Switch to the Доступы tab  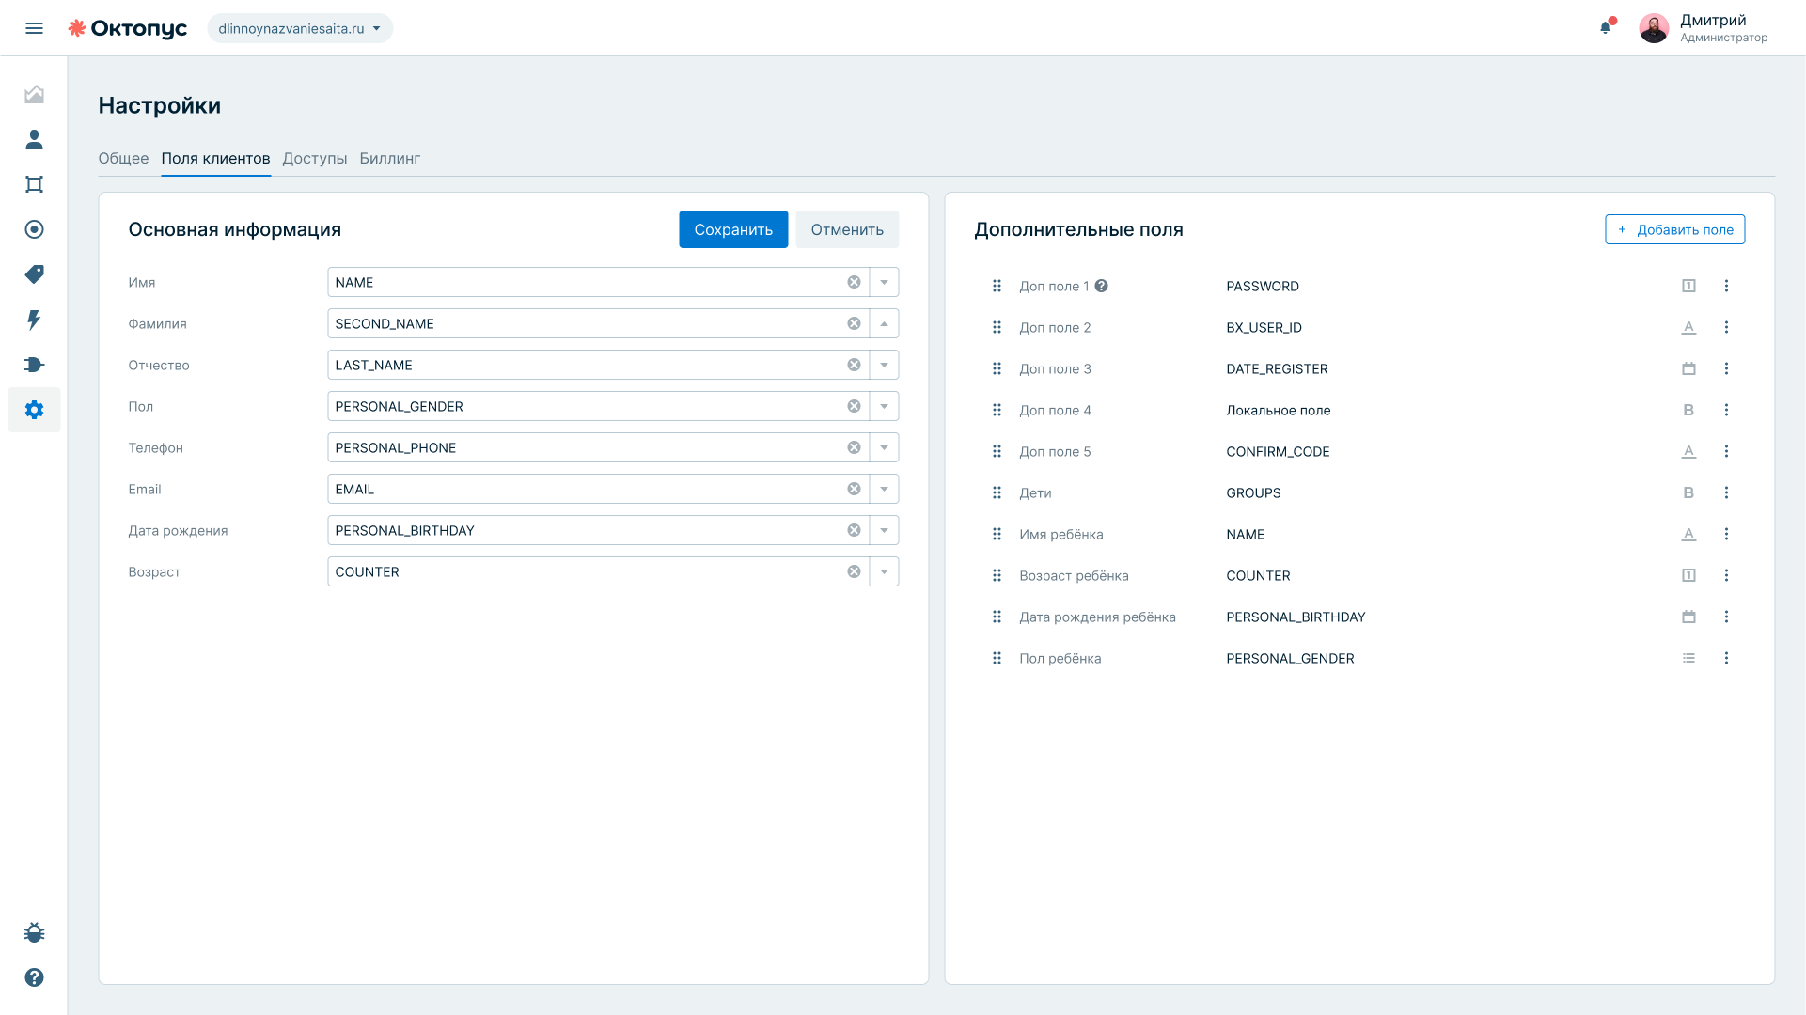point(315,158)
